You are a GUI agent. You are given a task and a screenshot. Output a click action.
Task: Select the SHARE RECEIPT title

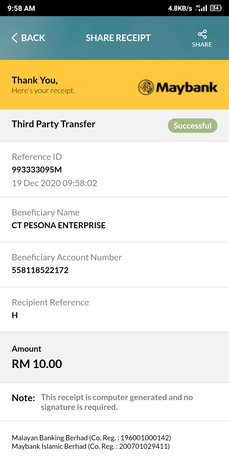tap(118, 38)
